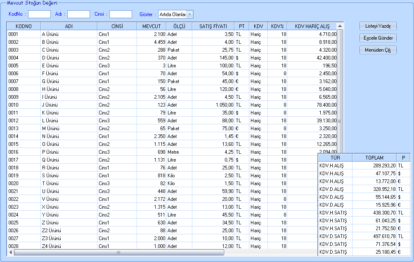The image size is (414, 262).
Task: Click total 47.107,75 value
Action: pyautogui.click(x=386, y=174)
